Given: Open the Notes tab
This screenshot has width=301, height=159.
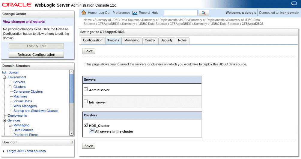Looking at the screenshot, I should [x=182, y=40].
